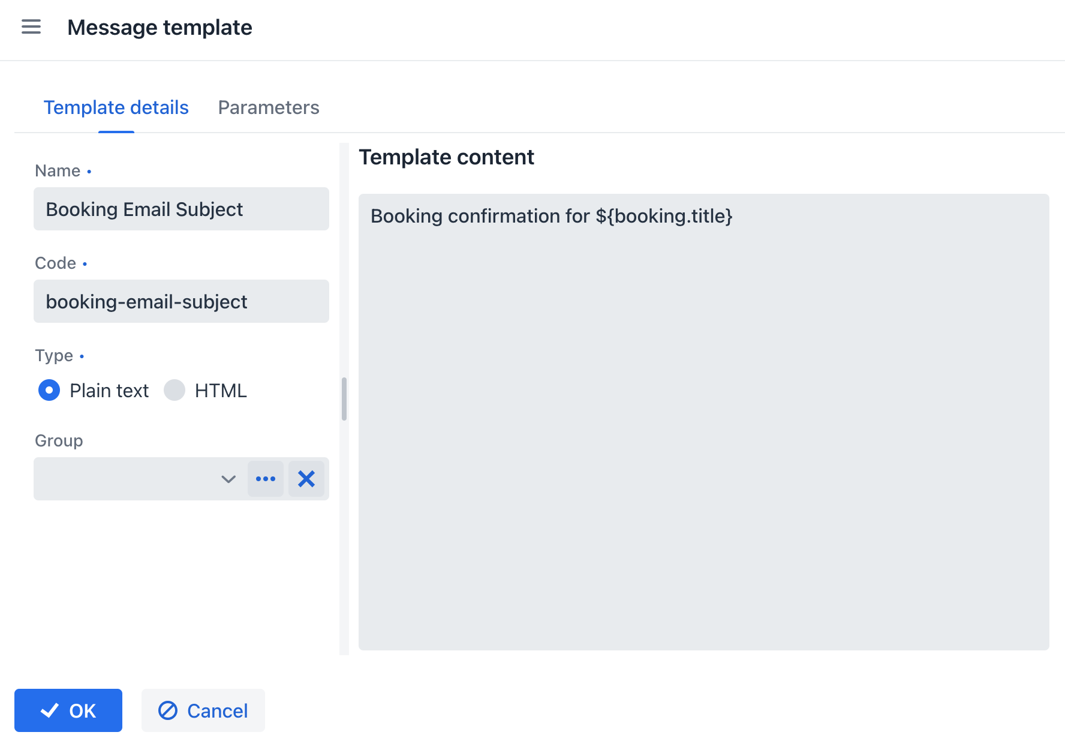Screen dimensions: 1065x738
Task: Select the Plain text radio button
Action: (x=49, y=390)
